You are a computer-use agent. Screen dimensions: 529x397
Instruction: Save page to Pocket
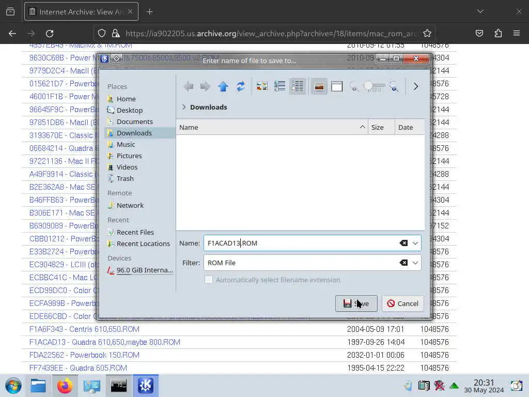tap(479, 34)
